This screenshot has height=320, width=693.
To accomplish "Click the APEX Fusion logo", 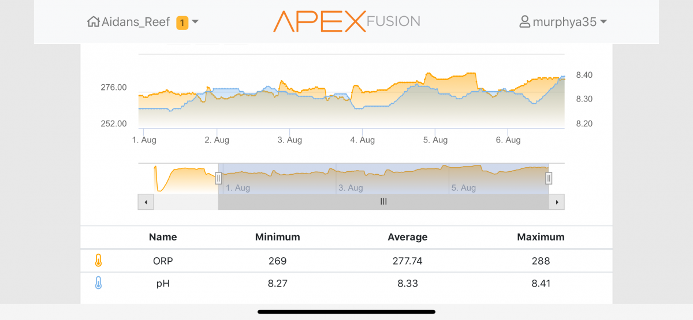I will (346, 21).
